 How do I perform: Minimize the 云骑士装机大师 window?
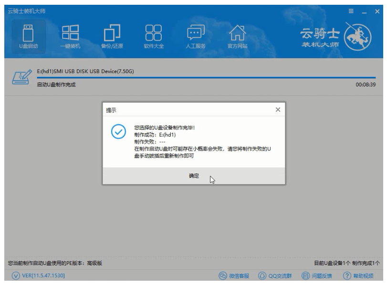pyautogui.click(x=366, y=11)
